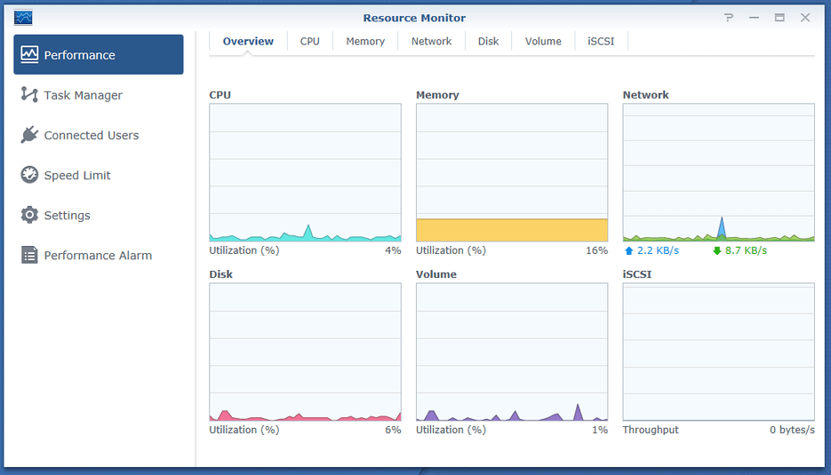The height and width of the screenshot is (475, 831).
Task: Click the Speed Limit gauge icon
Action: click(29, 175)
